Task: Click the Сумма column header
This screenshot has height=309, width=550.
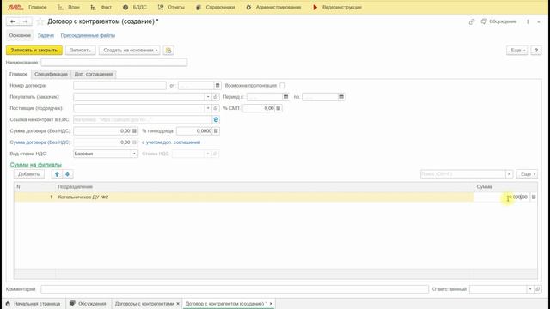Action: pos(505,187)
